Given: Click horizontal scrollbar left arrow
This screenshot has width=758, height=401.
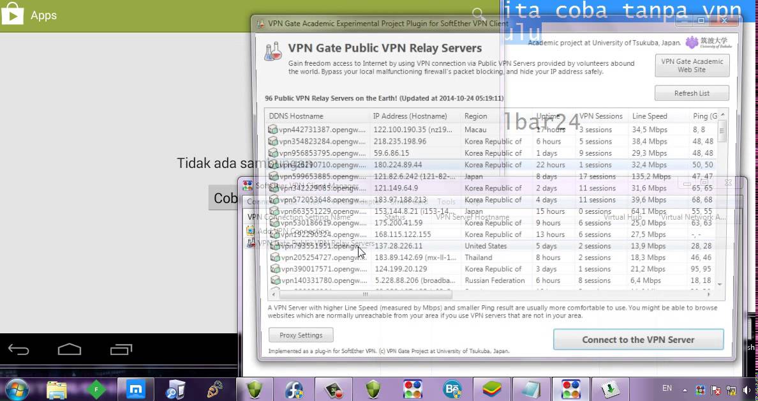Looking at the screenshot, I should click(x=274, y=294).
